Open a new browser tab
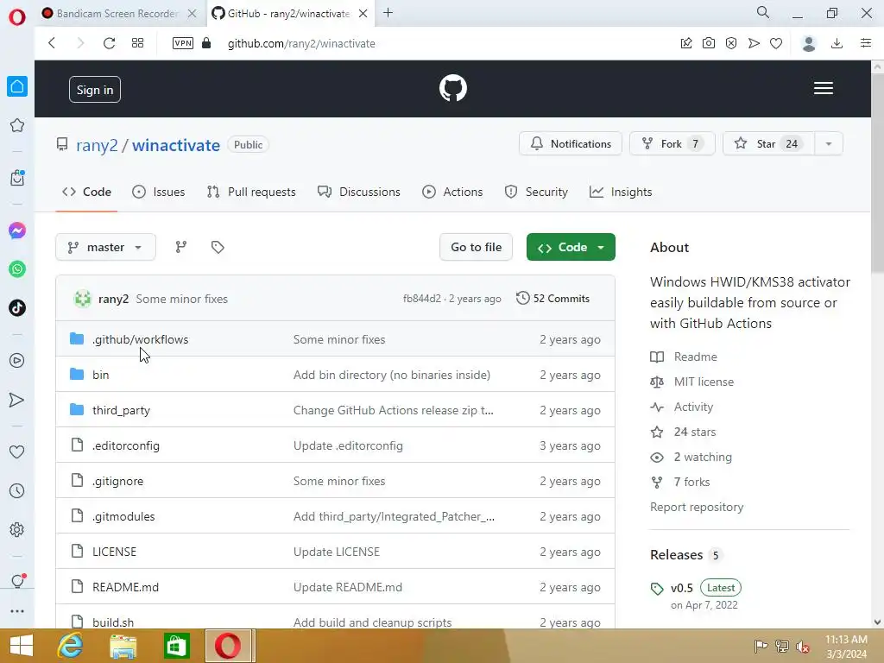The height and width of the screenshot is (663, 884). click(388, 13)
